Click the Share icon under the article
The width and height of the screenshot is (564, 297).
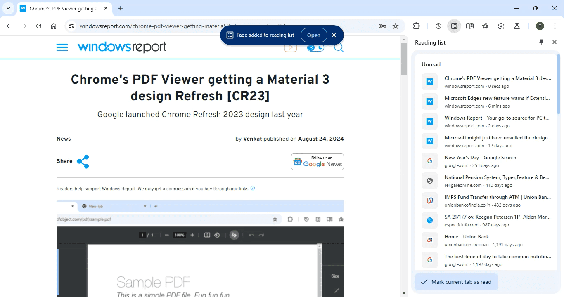coord(83,161)
